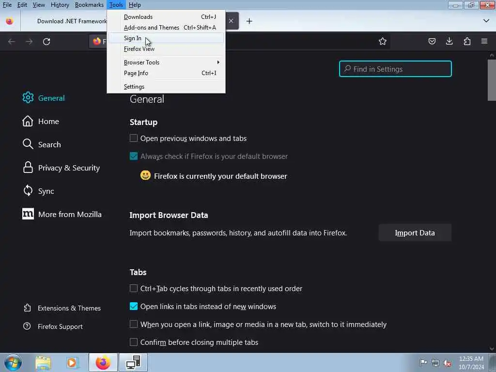Click the Windows Start button

13,363
